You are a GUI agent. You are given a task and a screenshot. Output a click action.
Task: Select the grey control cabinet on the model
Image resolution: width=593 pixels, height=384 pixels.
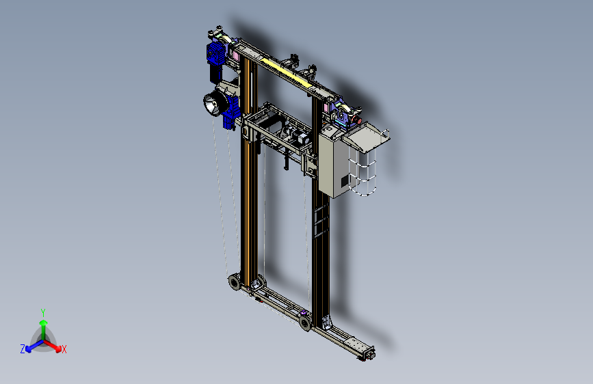coord(334,163)
